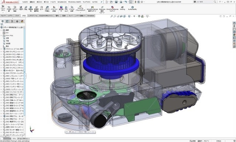Switch to the DisplayManager appearance sphere tab
This screenshot has height=142, width=236.
[22, 21]
